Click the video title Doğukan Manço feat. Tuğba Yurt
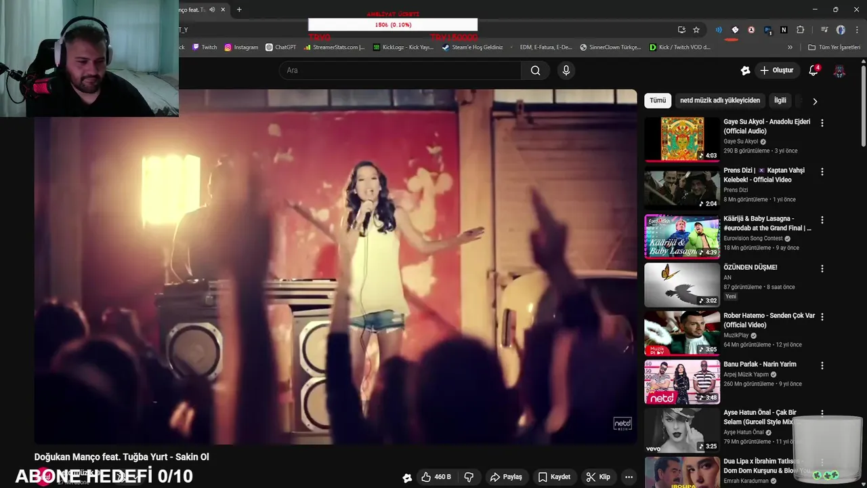The height and width of the screenshot is (488, 867). pos(122,457)
